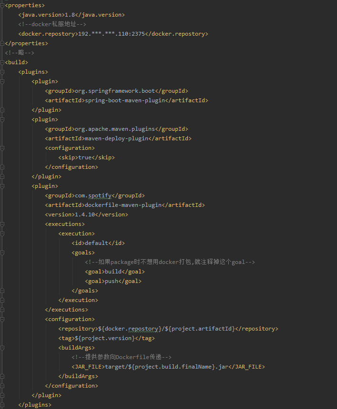Click fold marker at closing </buildArgs> tag
Image resolution: width=337 pixels, height=409 pixels.
click(x=2, y=376)
